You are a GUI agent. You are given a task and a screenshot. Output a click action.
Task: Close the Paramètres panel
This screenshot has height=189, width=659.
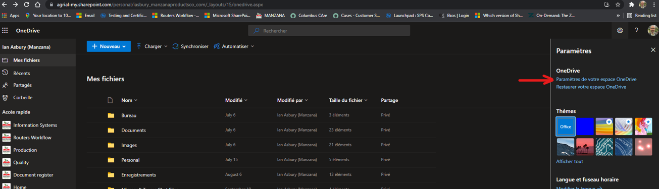tap(653, 50)
